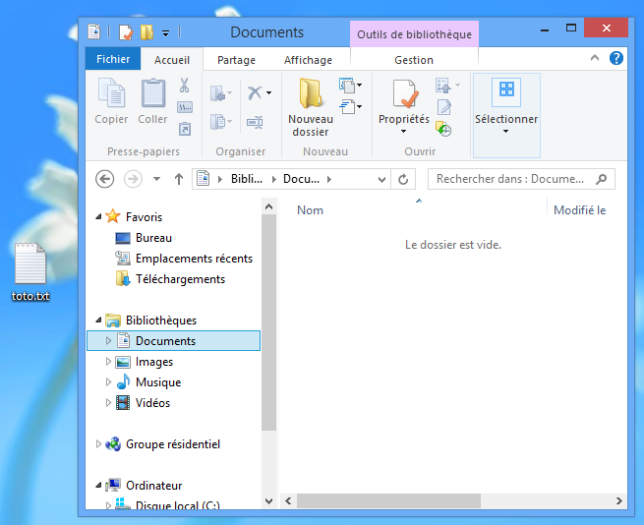Click the Sélectionner grid icon
Screen dimensions: 644x525
506,92
